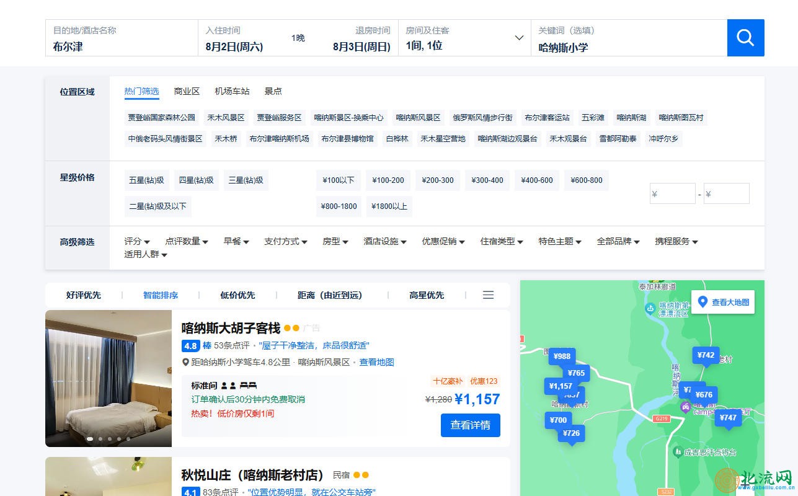Open the 适用人群 filter dropdown
Viewport: 798px width, 496px height.
click(146, 254)
